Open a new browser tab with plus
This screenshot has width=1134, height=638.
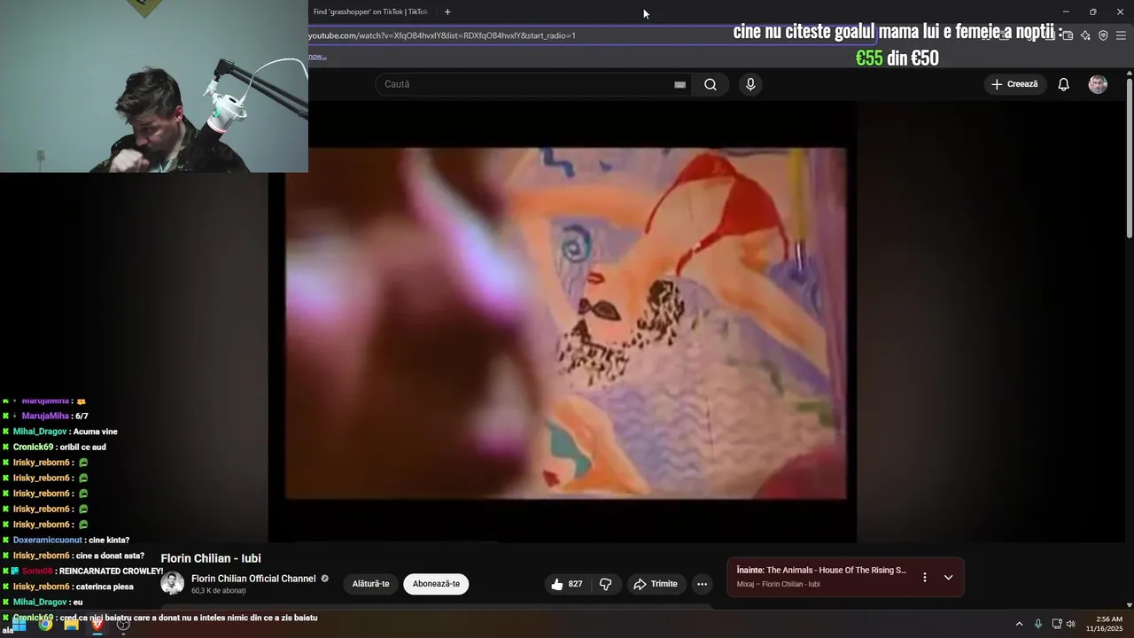pyautogui.click(x=447, y=12)
